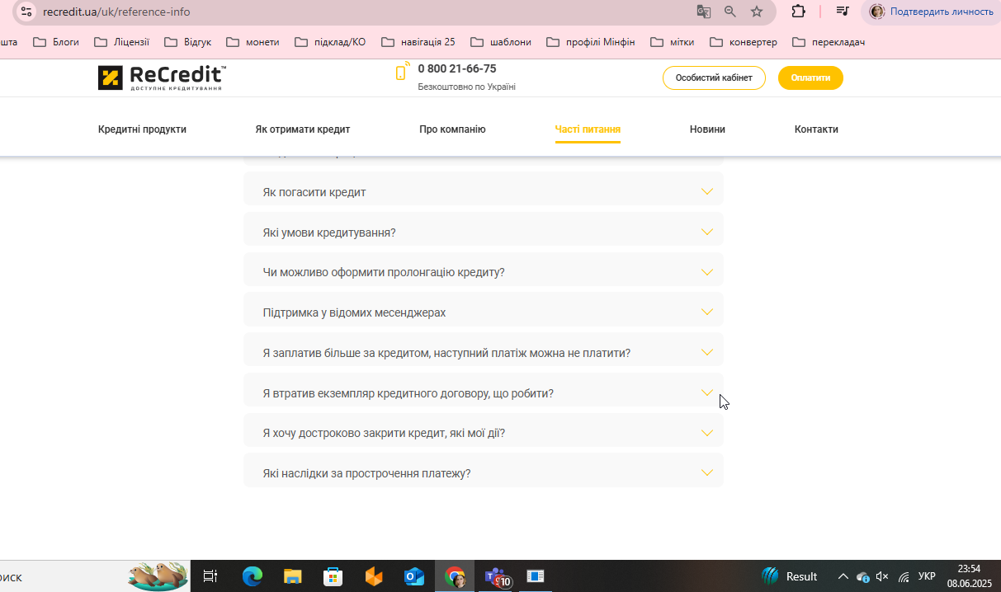Open the "мітки" bookmarks folder
The image size is (1001, 592).
pos(672,42)
